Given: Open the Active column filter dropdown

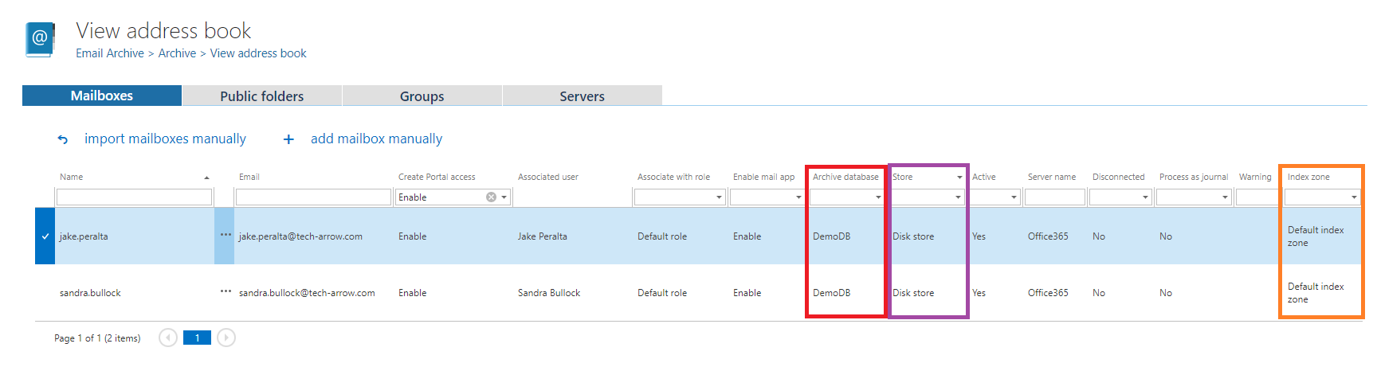Looking at the screenshot, I should [1014, 197].
